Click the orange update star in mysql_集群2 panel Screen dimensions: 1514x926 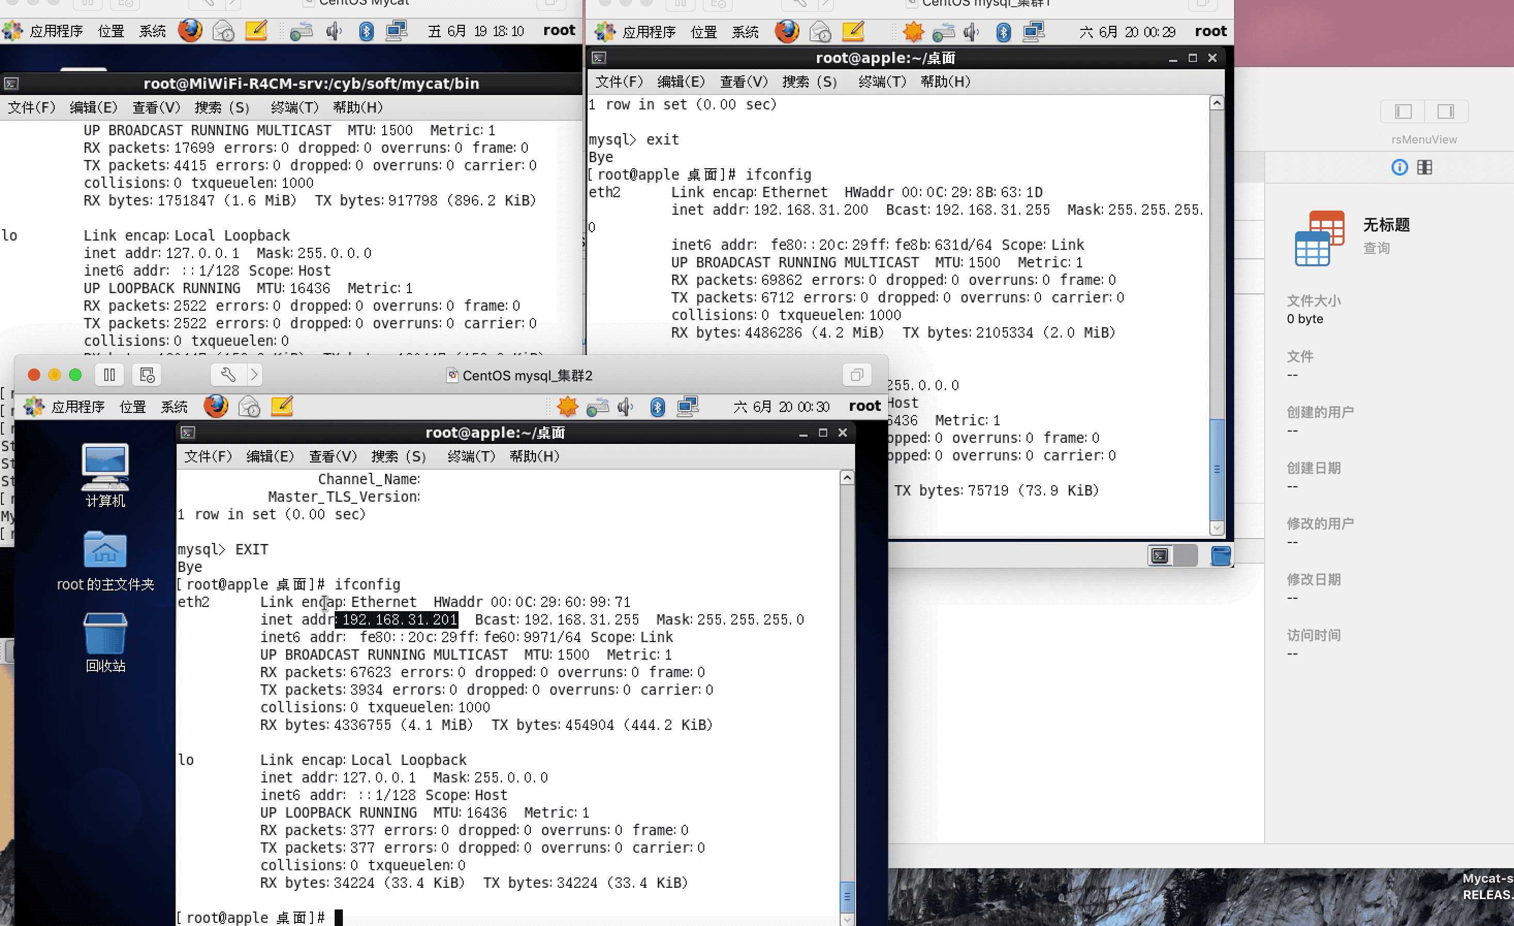tap(567, 406)
